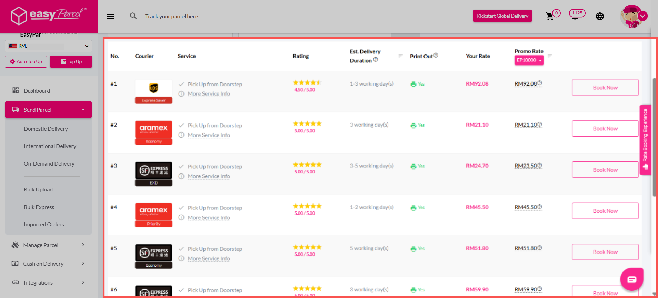Image resolution: width=658 pixels, height=298 pixels.
Task: Open the live chat bubble
Action: [632, 279]
